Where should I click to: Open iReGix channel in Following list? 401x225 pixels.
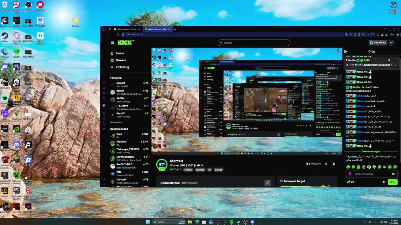click(x=129, y=92)
